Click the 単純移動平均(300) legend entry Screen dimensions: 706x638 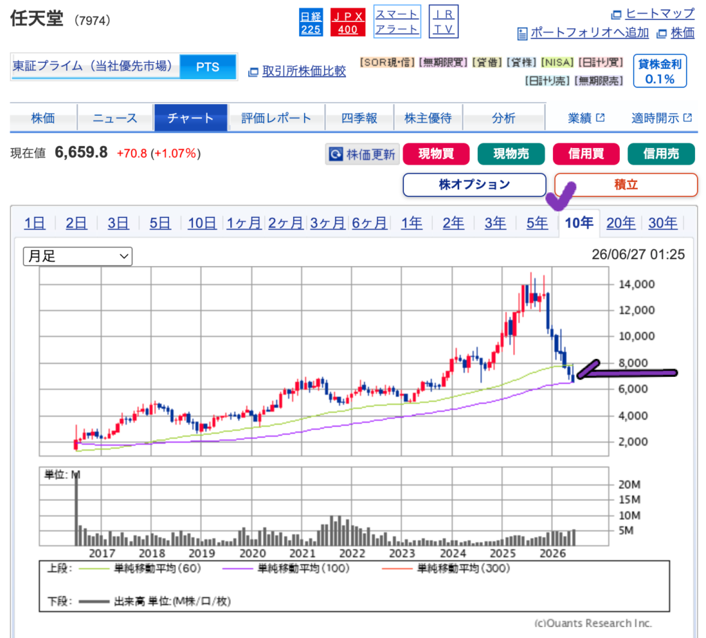[x=446, y=568]
